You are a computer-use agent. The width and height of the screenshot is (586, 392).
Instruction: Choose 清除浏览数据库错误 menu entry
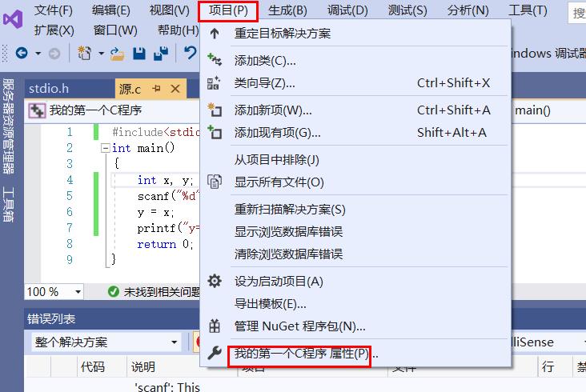355,254
